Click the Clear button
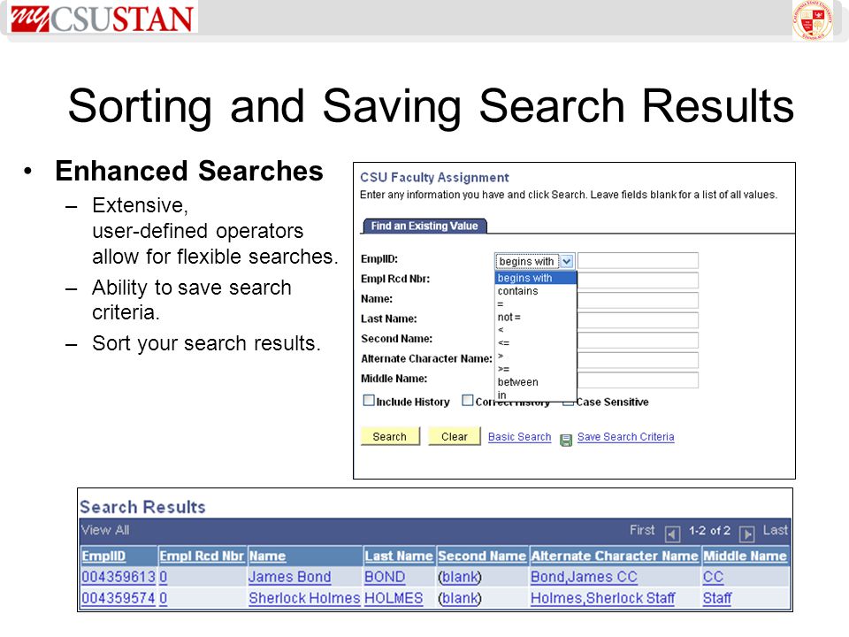 [x=454, y=436]
